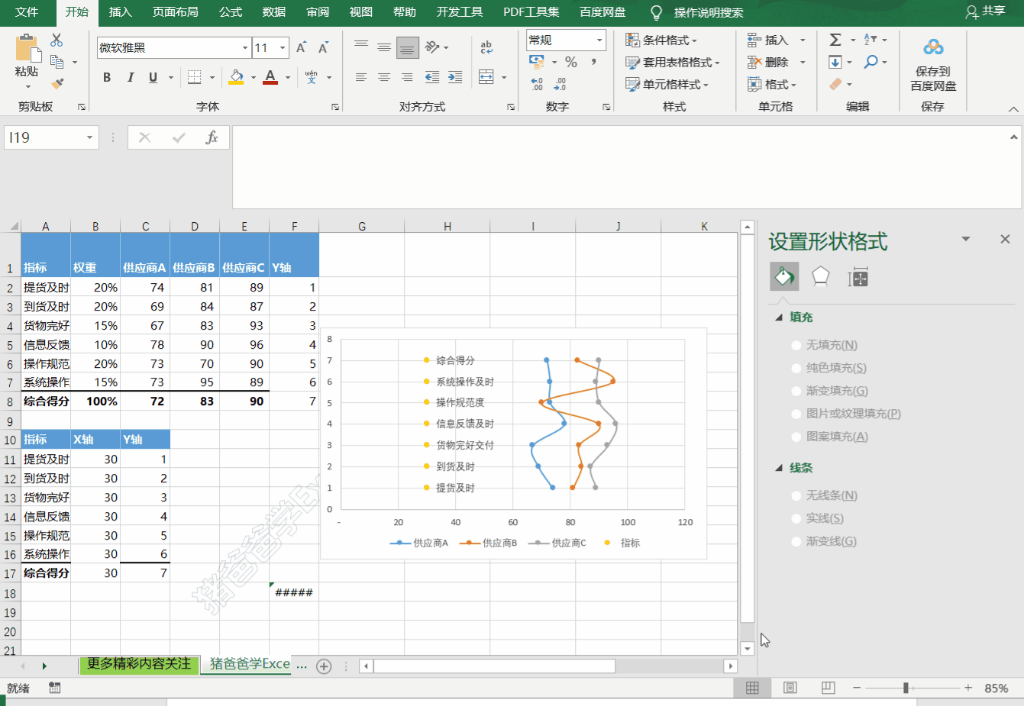Click the Cut scissors icon
The width and height of the screenshot is (1024, 706).
pyautogui.click(x=57, y=40)
